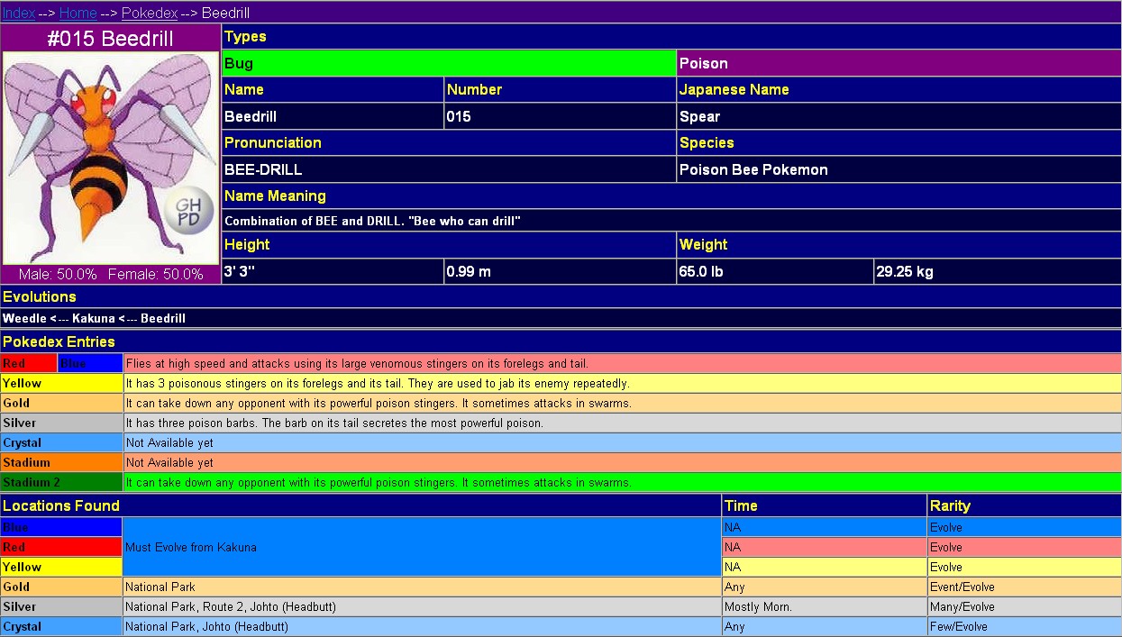Click the 'Blue' label in Locations Found

[x=61, y=527]
